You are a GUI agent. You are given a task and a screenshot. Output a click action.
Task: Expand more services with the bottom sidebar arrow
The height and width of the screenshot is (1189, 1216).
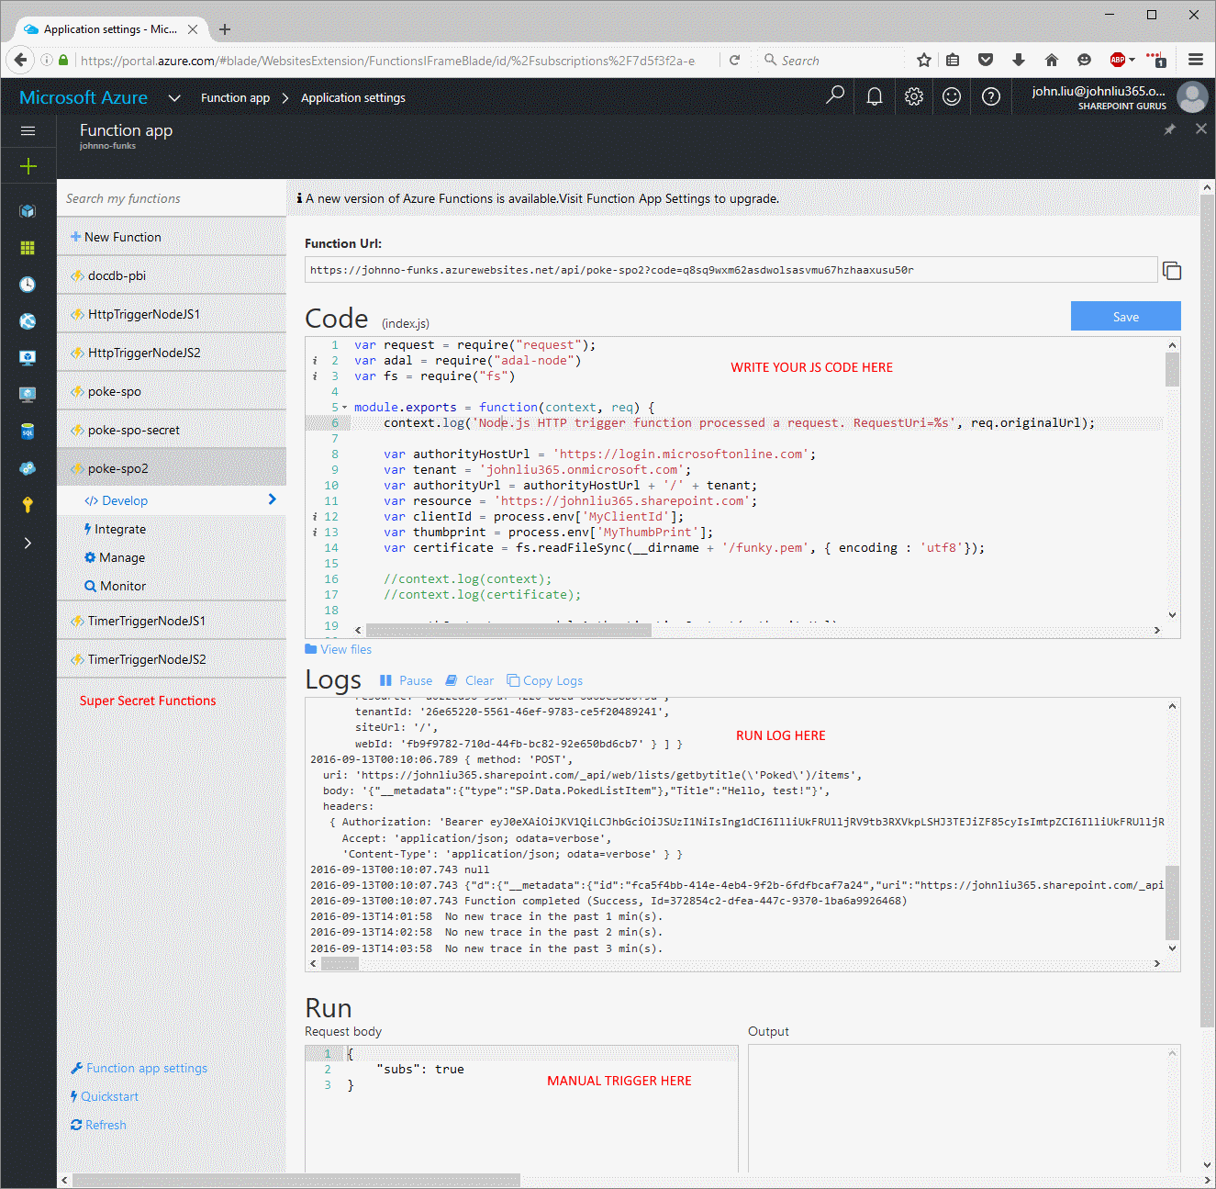tap(28, 543)
